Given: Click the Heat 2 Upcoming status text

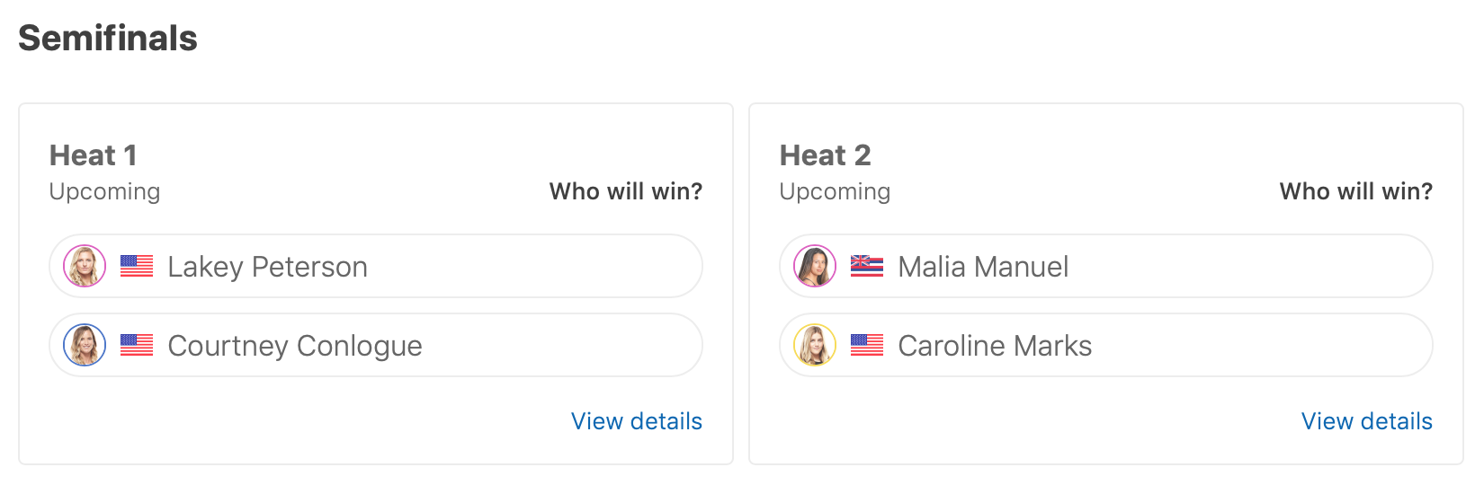Looking at the screenshot, I should coord(835,191).
